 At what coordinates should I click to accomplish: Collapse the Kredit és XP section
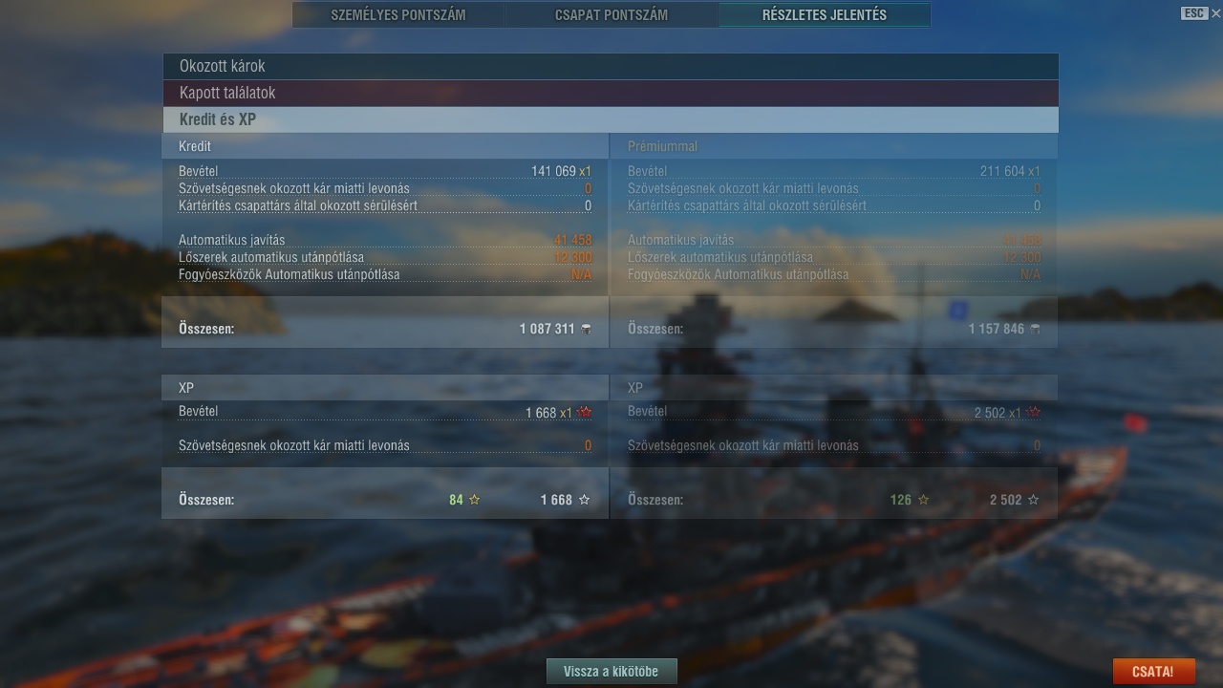pyautogui.click(x=610, y=119)
